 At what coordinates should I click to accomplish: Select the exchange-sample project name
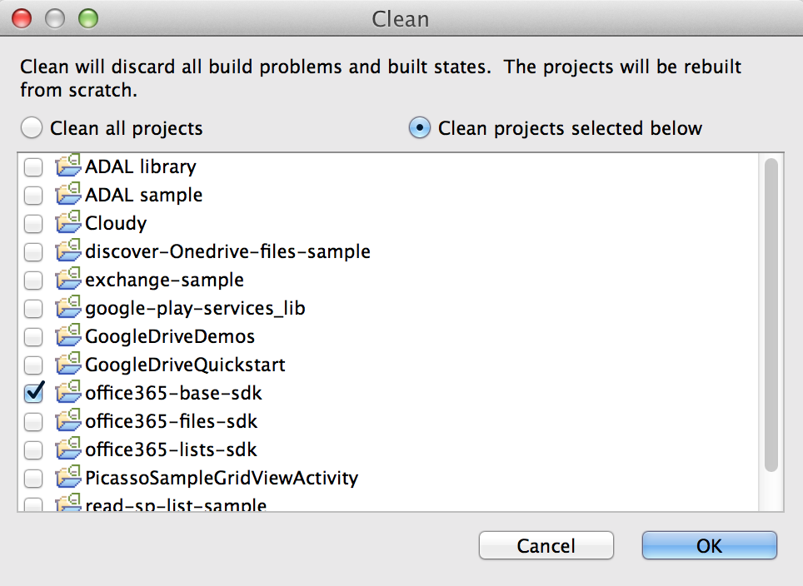click(164, 280)
